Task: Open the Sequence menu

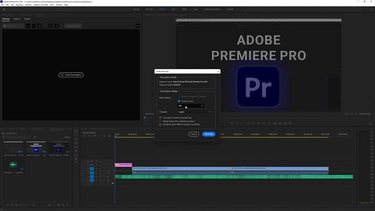Action: [x=19, y=5]
